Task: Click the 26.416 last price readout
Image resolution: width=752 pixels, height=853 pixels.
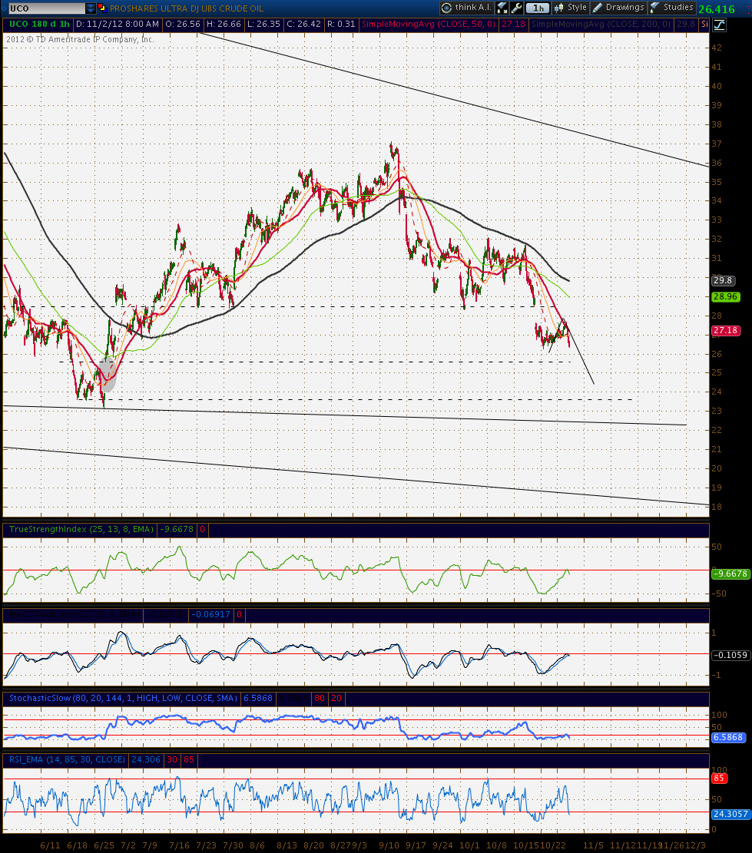Action: pyautogui.click(x=717, y=9)
